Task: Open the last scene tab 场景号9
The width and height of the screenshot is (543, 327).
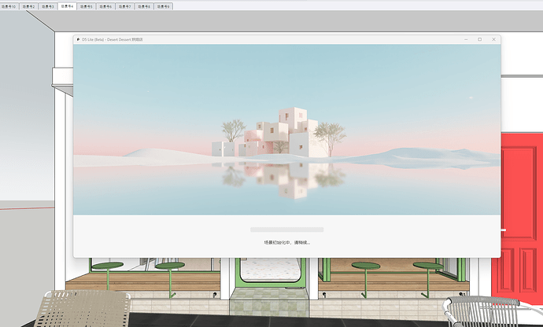Action: point(163,6)
